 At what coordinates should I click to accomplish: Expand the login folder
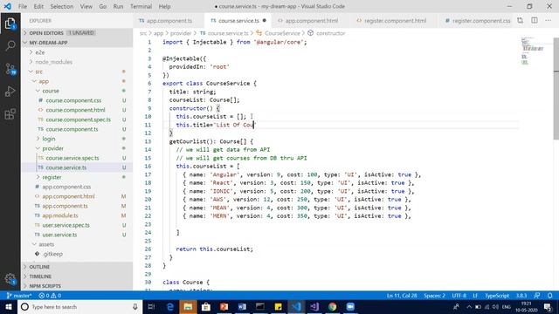coord(77,139)
